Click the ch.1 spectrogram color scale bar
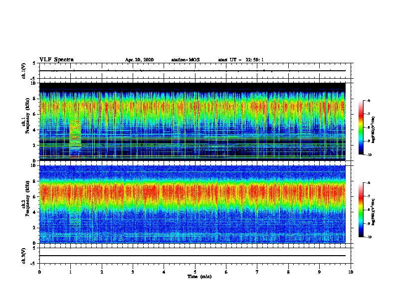 (361, 128)
